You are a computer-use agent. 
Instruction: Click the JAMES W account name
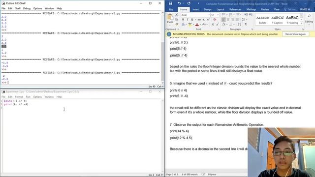click(306, 9)
